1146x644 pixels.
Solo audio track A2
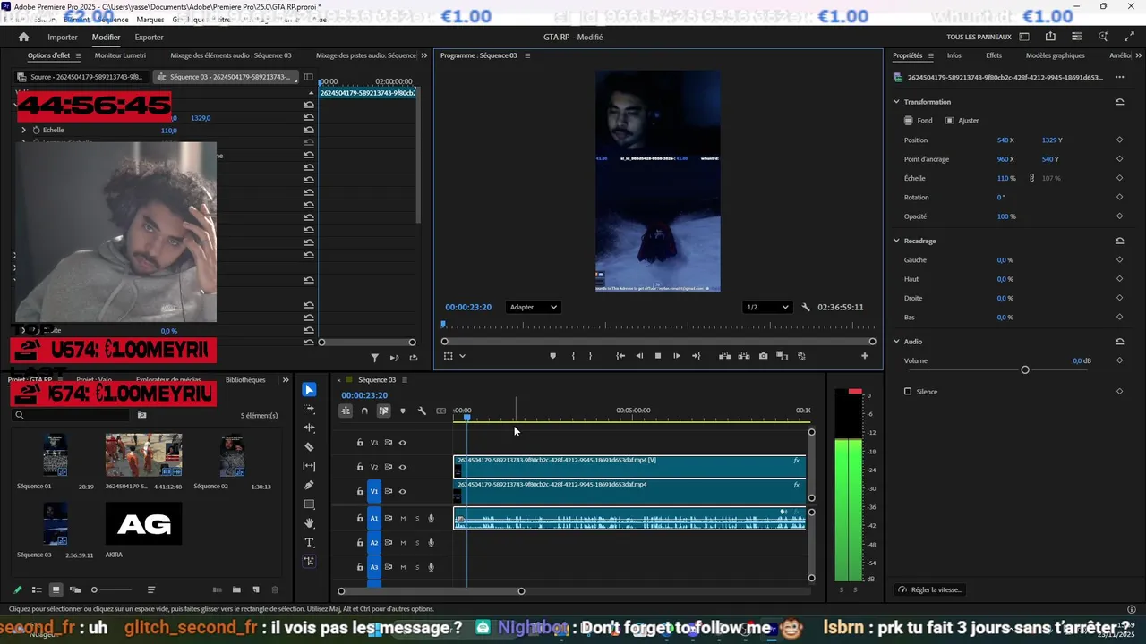coord(416,542)
